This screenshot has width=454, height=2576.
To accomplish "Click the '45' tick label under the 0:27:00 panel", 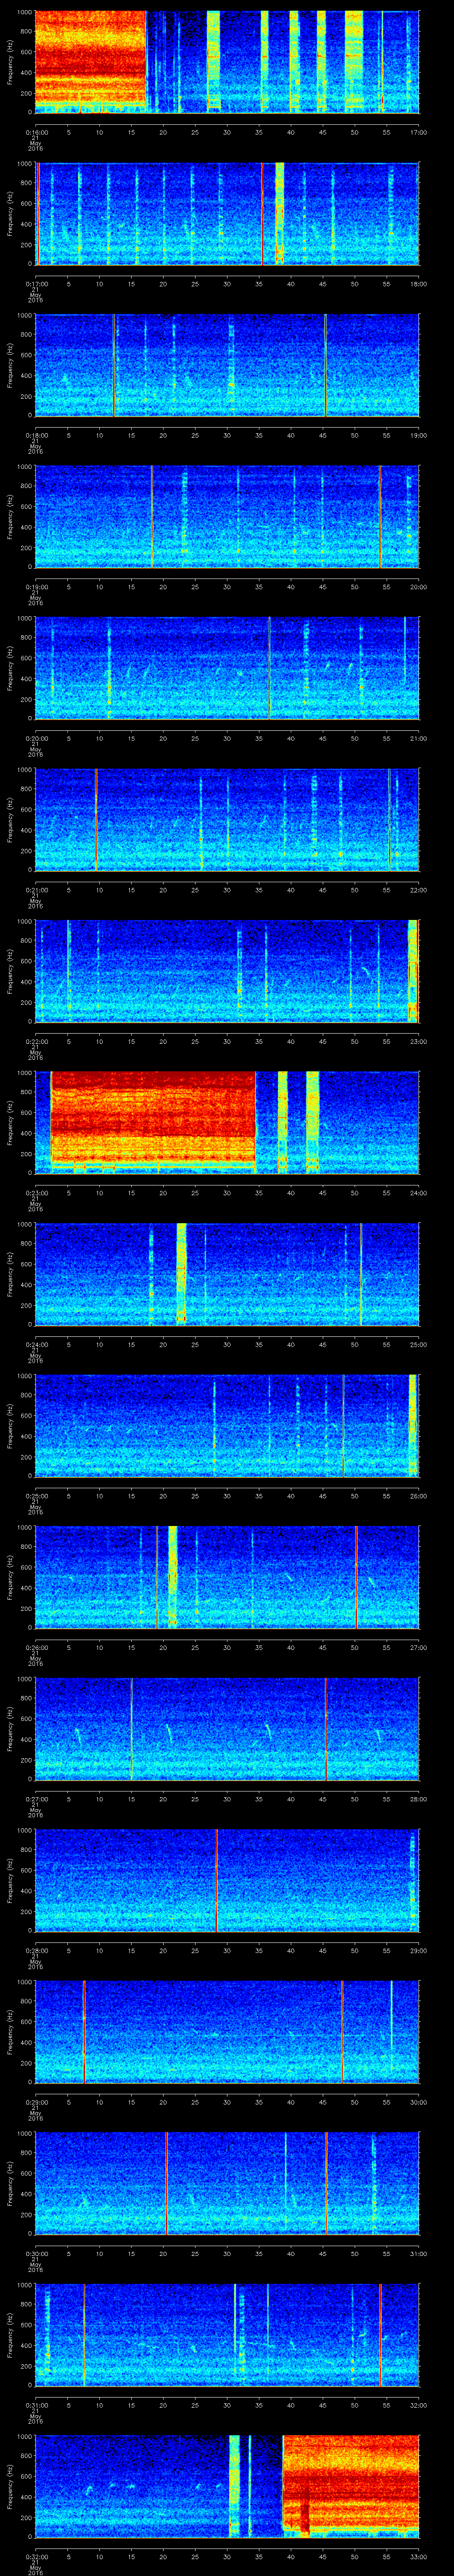I will point(322,1799).
